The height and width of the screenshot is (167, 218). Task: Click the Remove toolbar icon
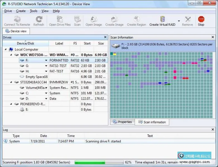tap(187, 19)
